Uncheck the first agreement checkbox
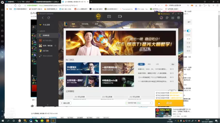 pos(157,93)
